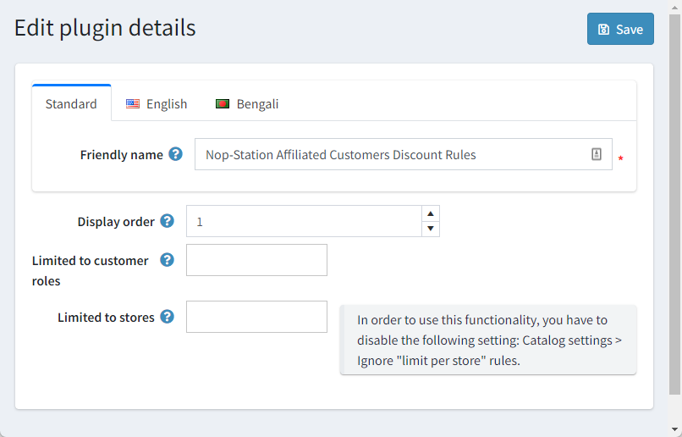Open the Limited to stores selector

coord(256,317)
